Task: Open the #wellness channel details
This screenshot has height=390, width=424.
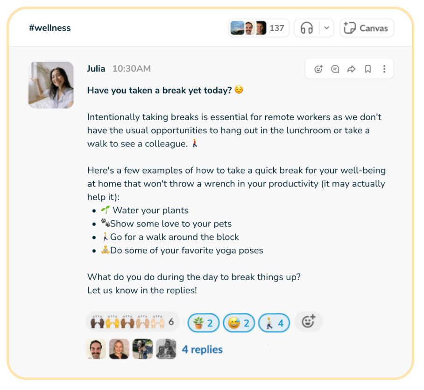Action: [x=50, y=28]
